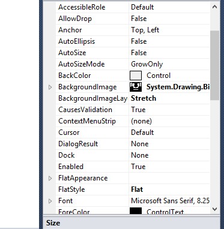Expand the FlatAppearance property group
Viewport: 224px width, 229px height.
click(x=50, y=178)
